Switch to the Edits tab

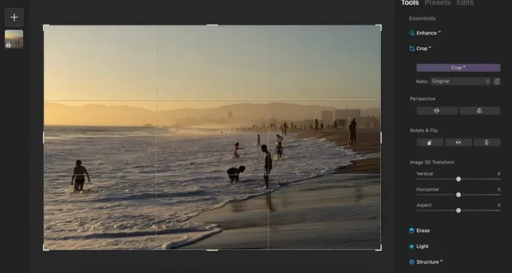tap(465, 2)
